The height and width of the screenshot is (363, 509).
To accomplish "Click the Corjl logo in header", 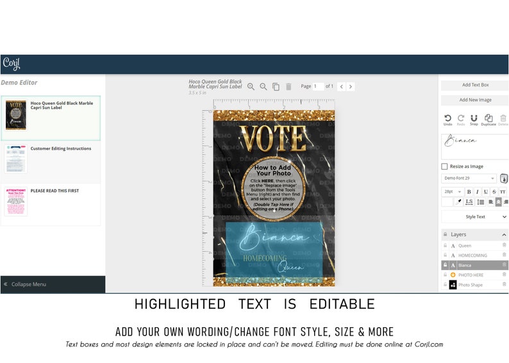I will (12, 64).
